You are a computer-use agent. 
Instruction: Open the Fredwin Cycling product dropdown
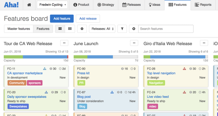tap(52, 5)
